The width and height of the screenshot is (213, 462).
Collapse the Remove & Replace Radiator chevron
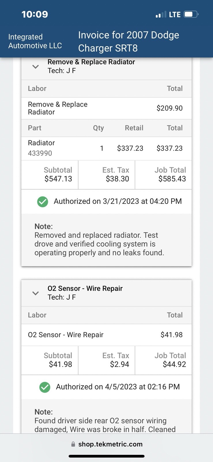pos(35,67)
